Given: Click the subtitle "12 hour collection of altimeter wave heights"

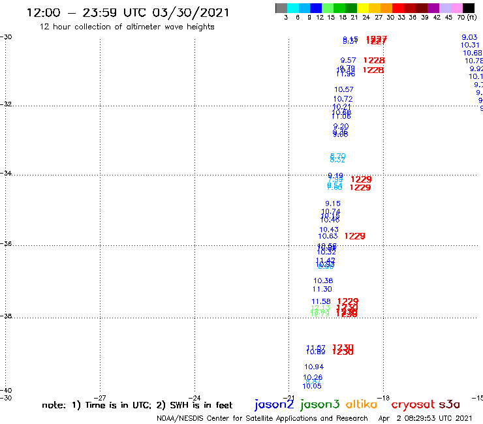Looking at the screenshot, I should 127,27.
